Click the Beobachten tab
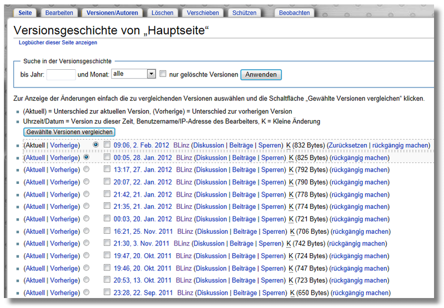 coord(294,13)
